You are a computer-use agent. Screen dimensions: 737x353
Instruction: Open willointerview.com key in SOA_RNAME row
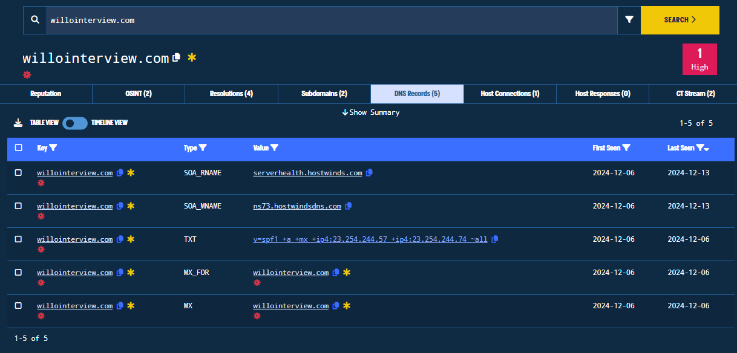coord(75,173)
